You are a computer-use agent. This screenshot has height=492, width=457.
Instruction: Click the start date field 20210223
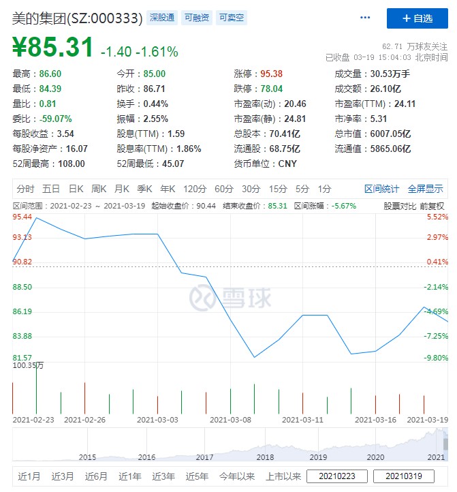coord(337,476)
